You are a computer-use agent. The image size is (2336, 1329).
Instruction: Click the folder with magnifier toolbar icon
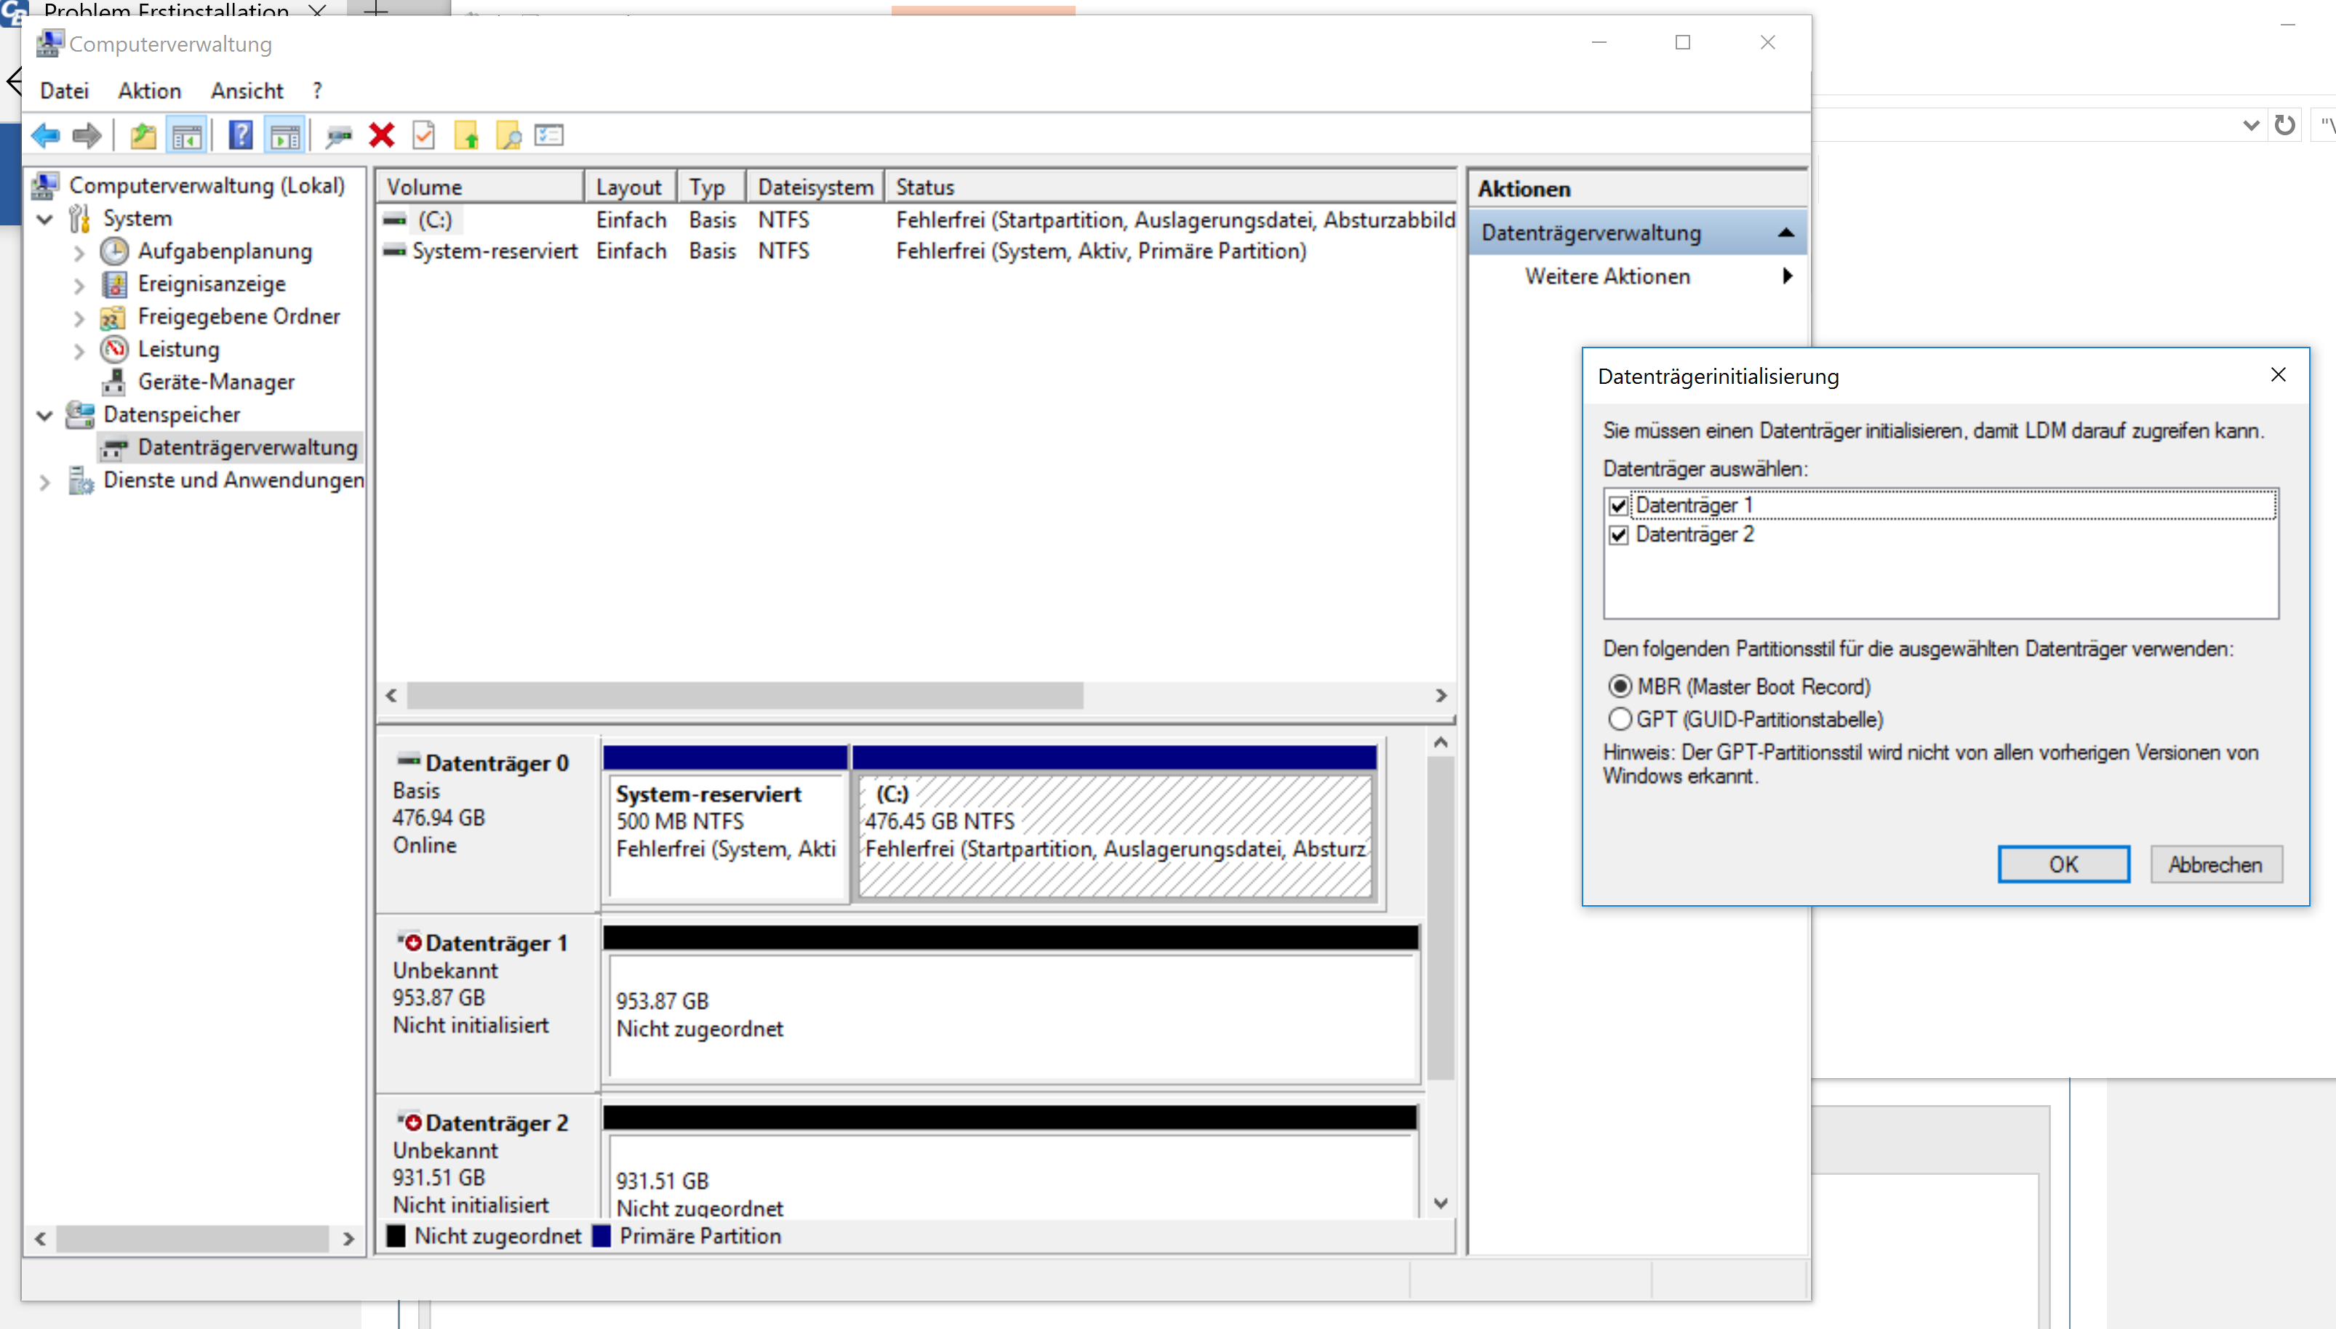[508, 136]
